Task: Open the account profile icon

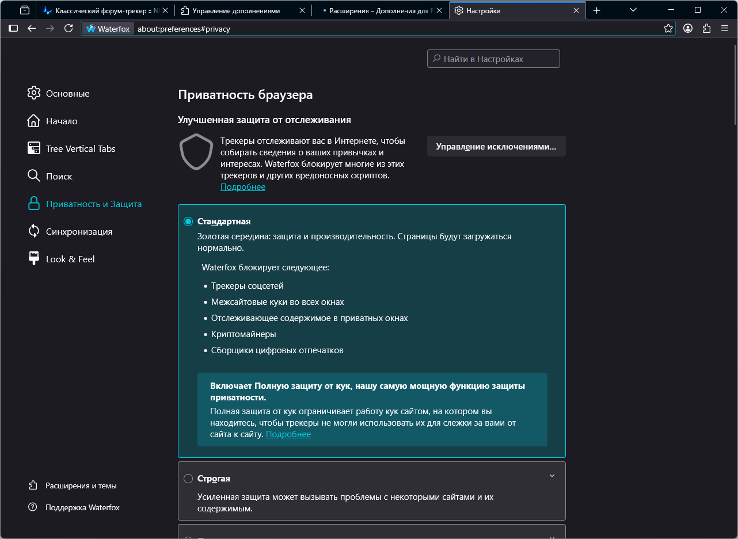Action: click(688, 28)
